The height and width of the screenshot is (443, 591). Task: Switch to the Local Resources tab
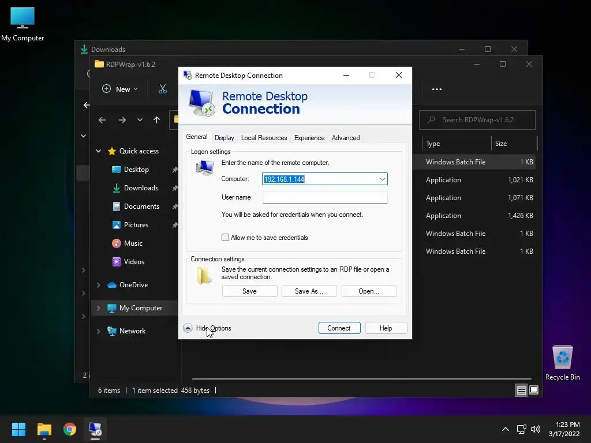click(x=264, y=138)
